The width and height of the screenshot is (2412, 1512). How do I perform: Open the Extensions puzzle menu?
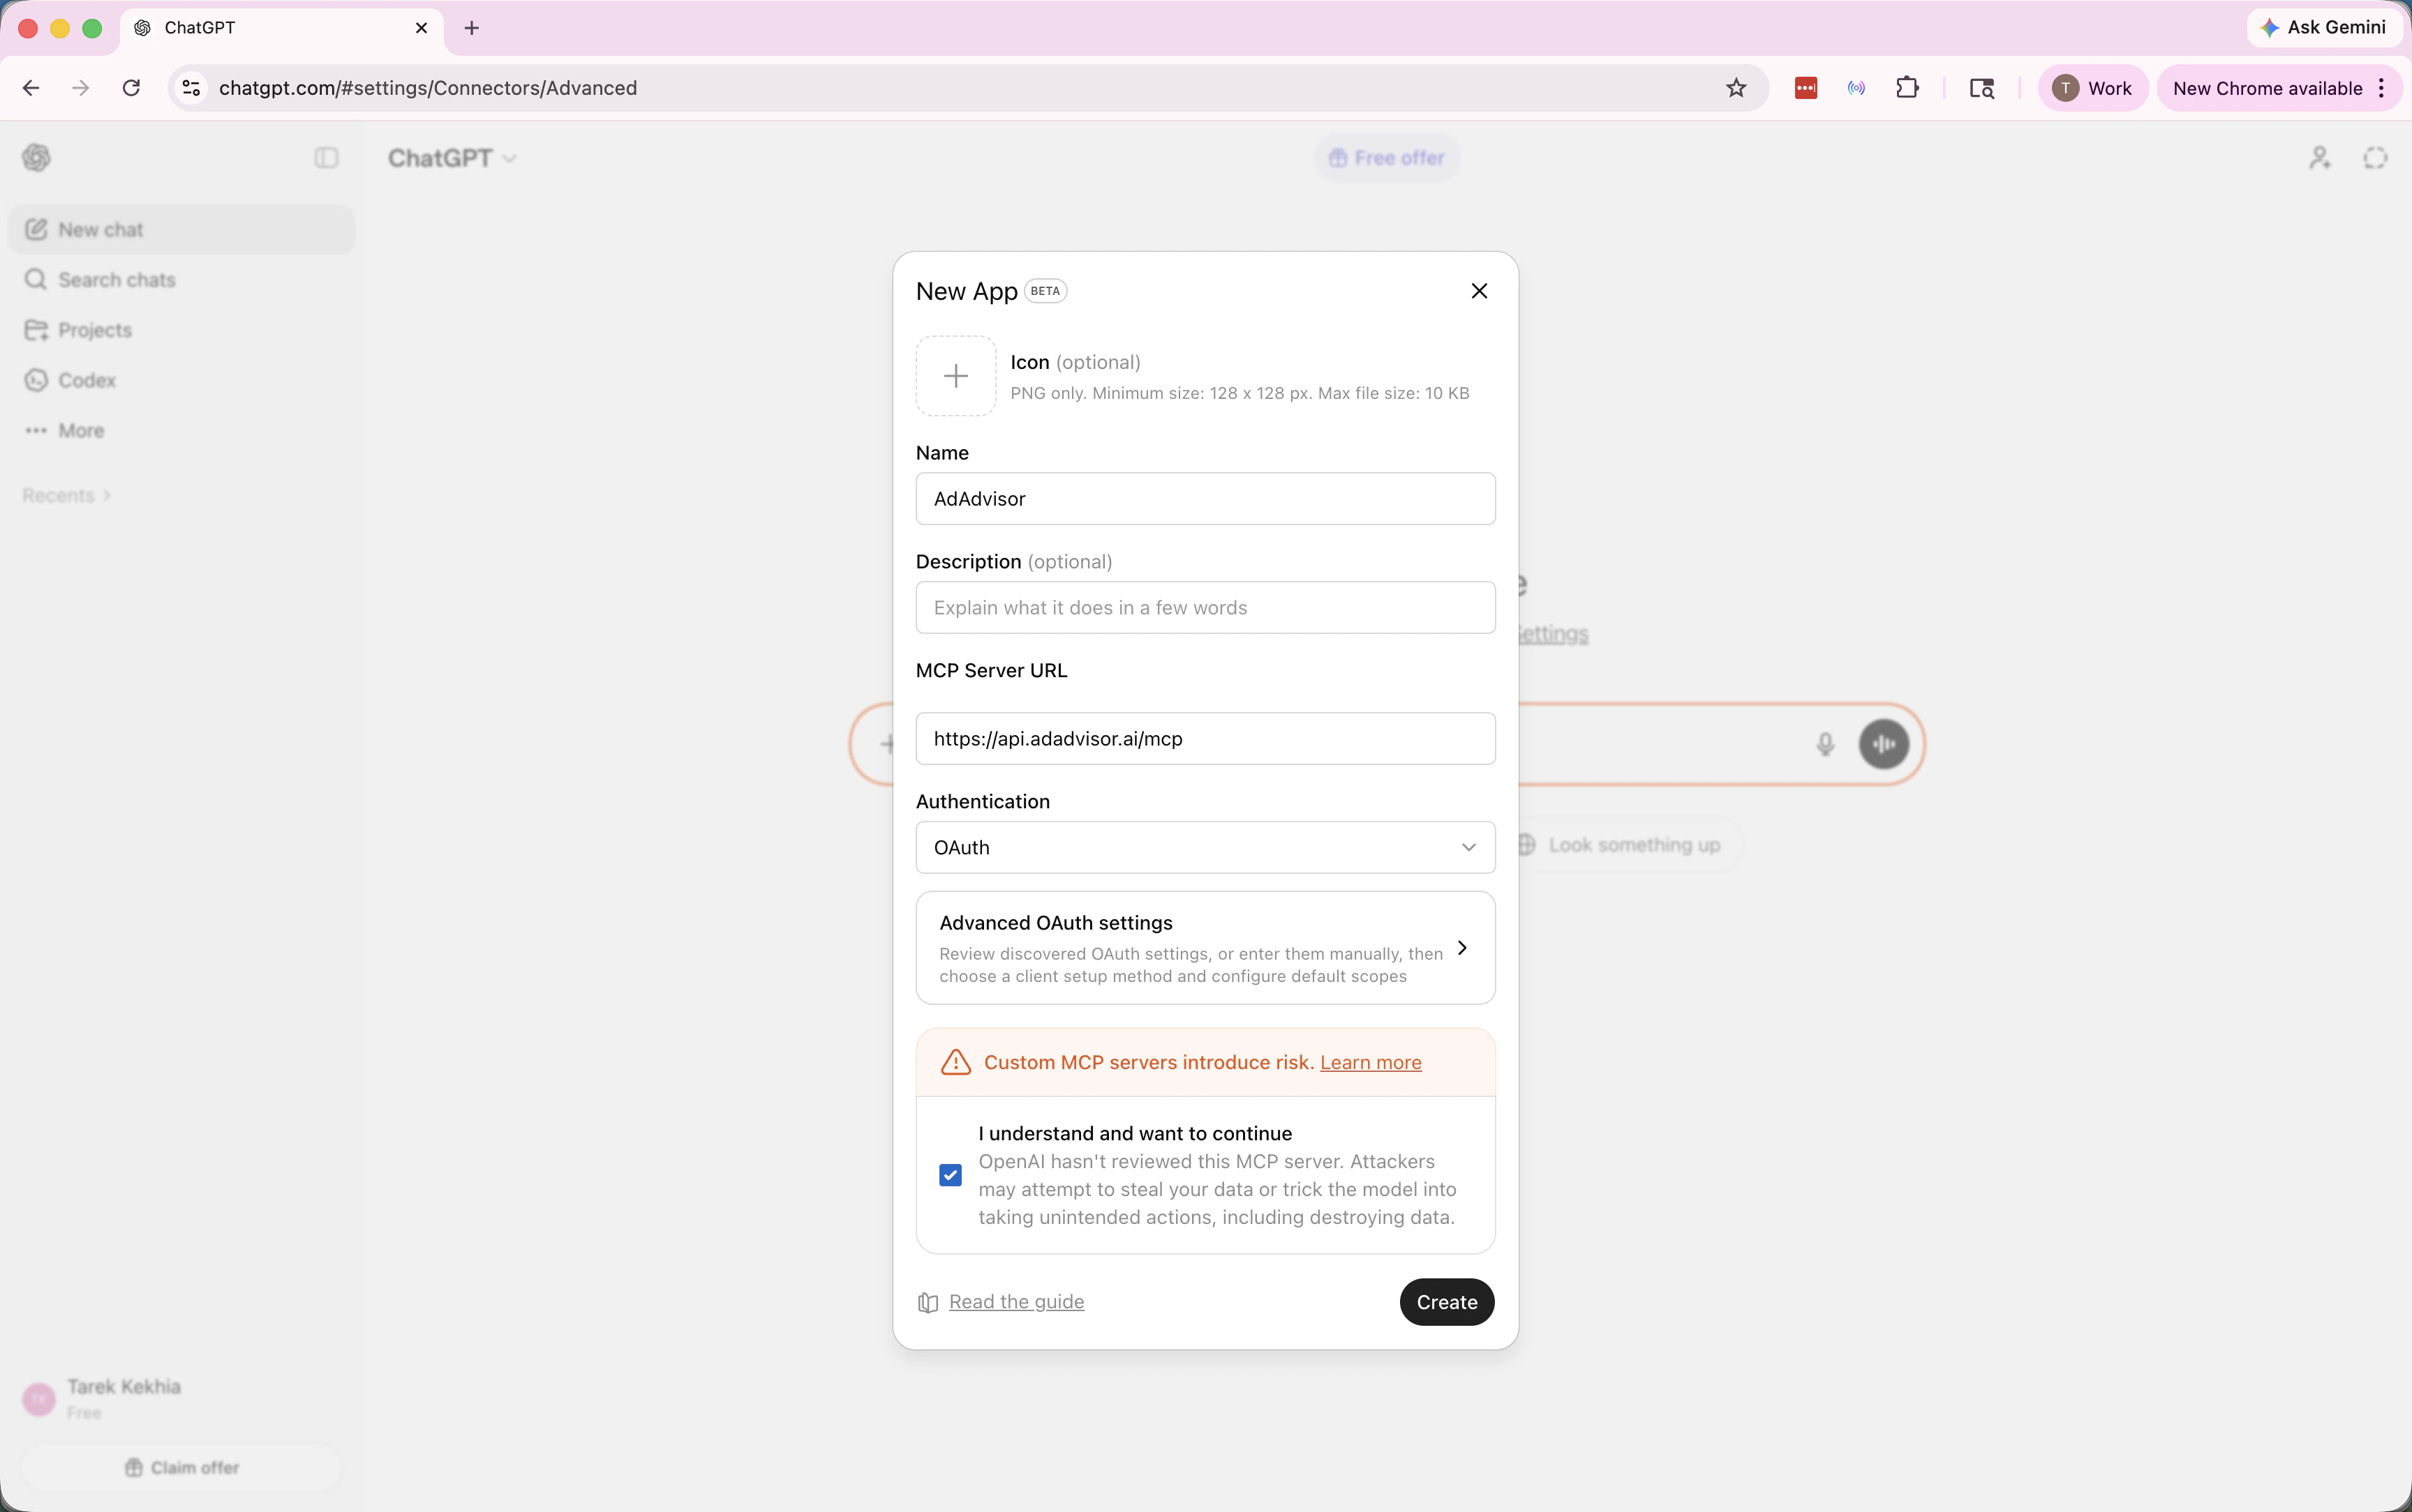(x=1908, y=88)
